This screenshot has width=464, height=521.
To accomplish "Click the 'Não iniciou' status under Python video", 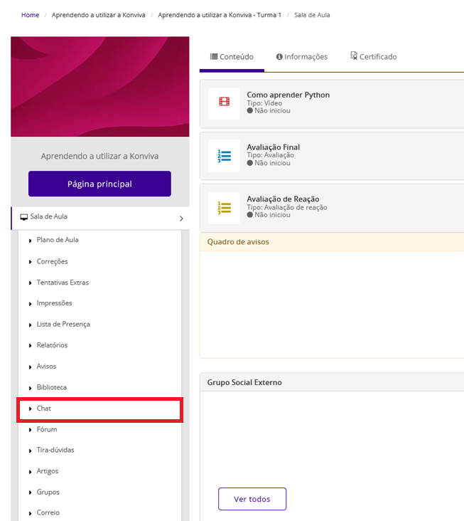I will tap(269, 110).
